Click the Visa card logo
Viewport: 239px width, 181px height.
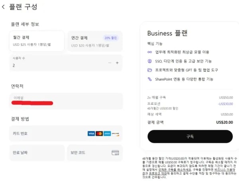click(x=91, y=133)
